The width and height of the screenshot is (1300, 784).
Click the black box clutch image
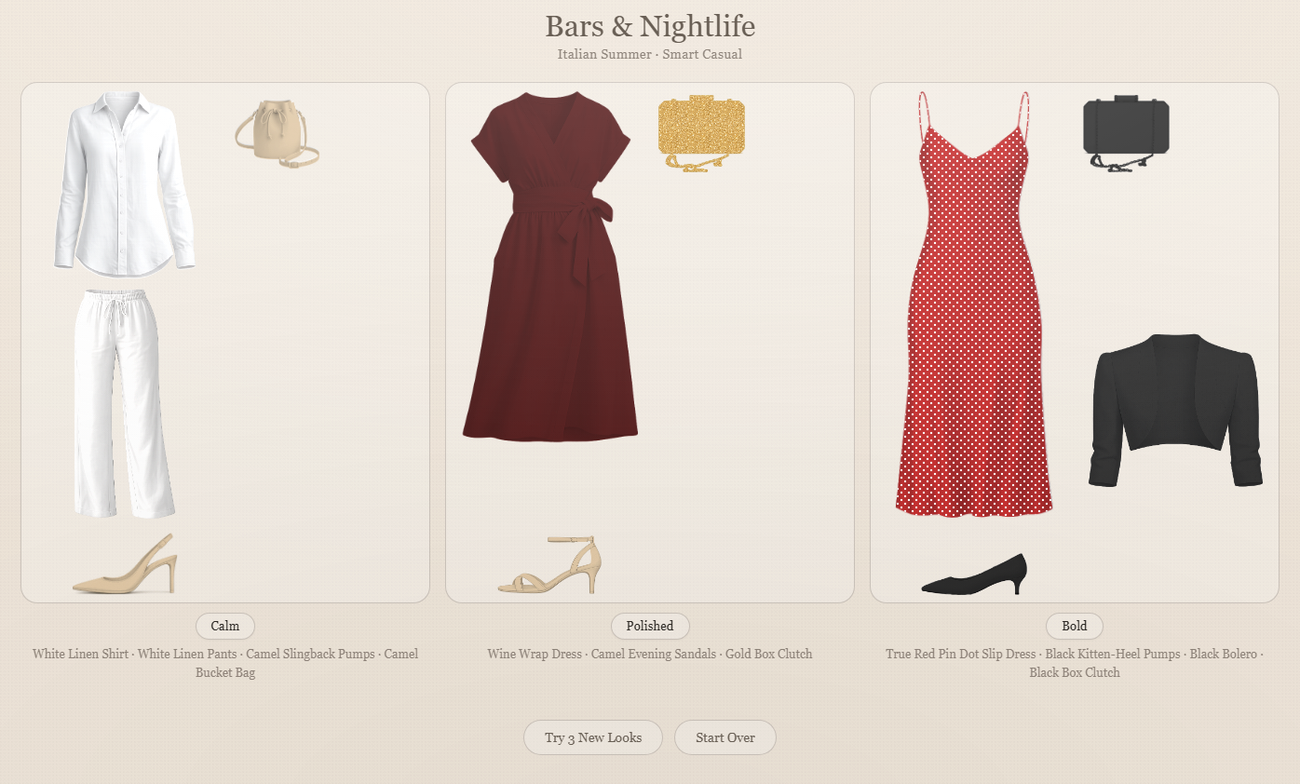tap(1126, 134)
